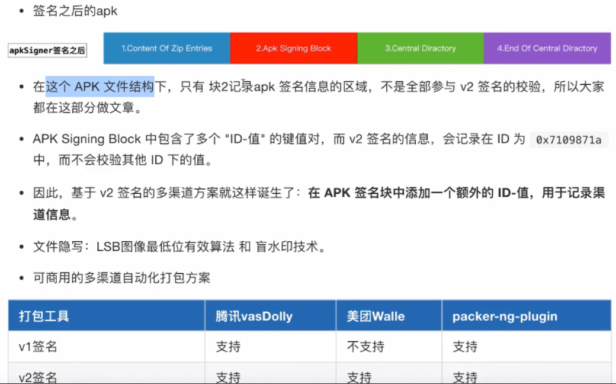This screenshot has width=616, height=384.
Task: Click "支持" under packer-ng-plugin for v1签名
Action: click(465, 347)
